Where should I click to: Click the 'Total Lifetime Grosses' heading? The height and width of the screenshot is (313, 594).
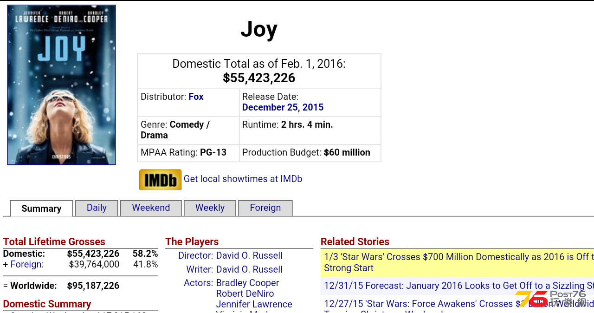(54, 241)
